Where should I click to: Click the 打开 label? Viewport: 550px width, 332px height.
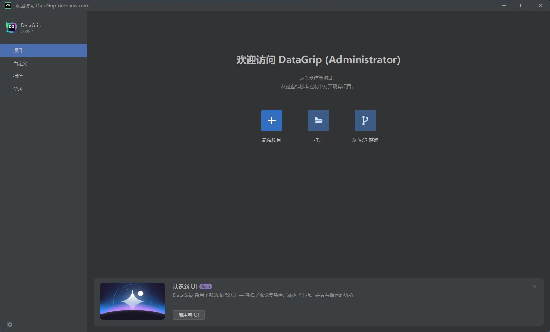pos(319,140)
